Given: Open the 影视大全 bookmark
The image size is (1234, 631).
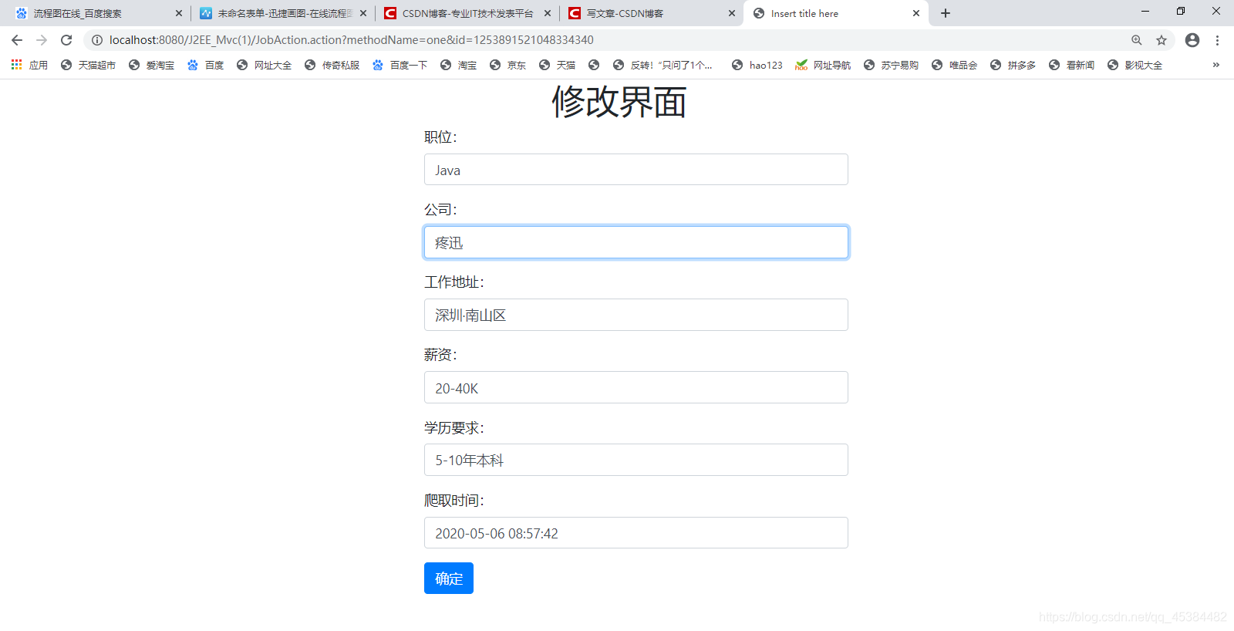Looking at the screenshot, I should 1135,65.
